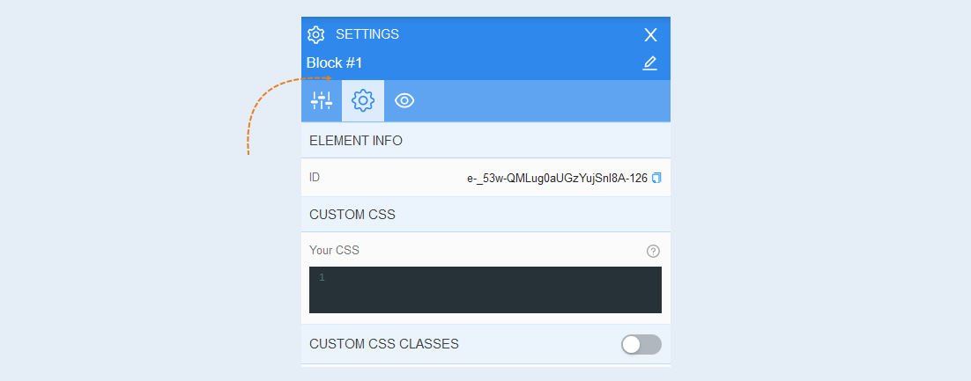The height and width of the screenshot is (381, 971).
Task: Open the sliders design tab
Action: [322, 101]
